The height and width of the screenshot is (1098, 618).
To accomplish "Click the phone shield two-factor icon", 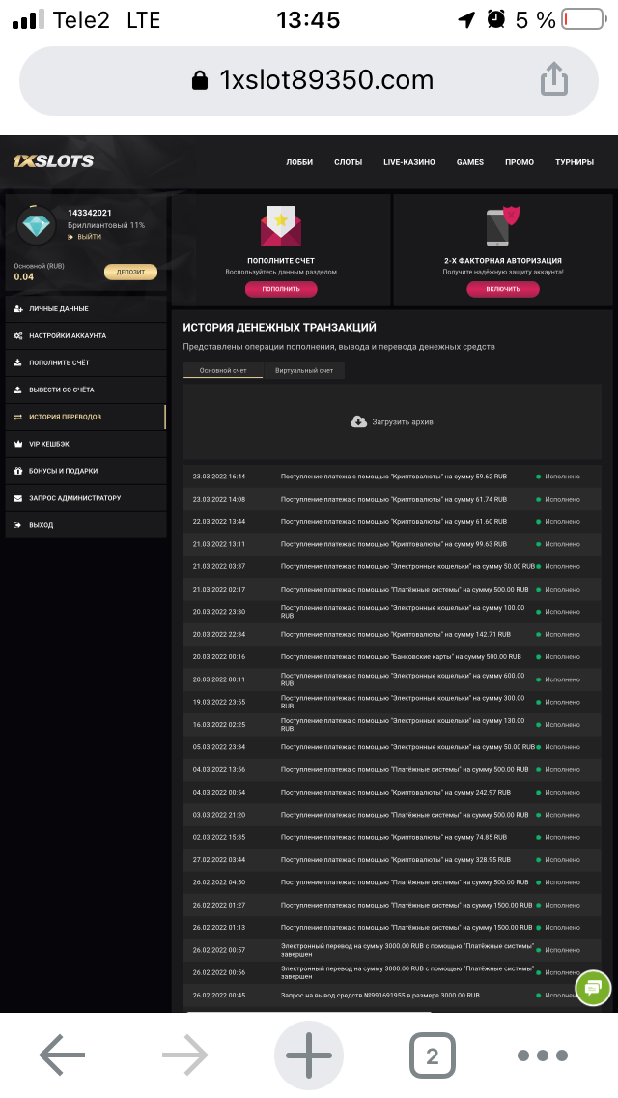I will 502,225.
